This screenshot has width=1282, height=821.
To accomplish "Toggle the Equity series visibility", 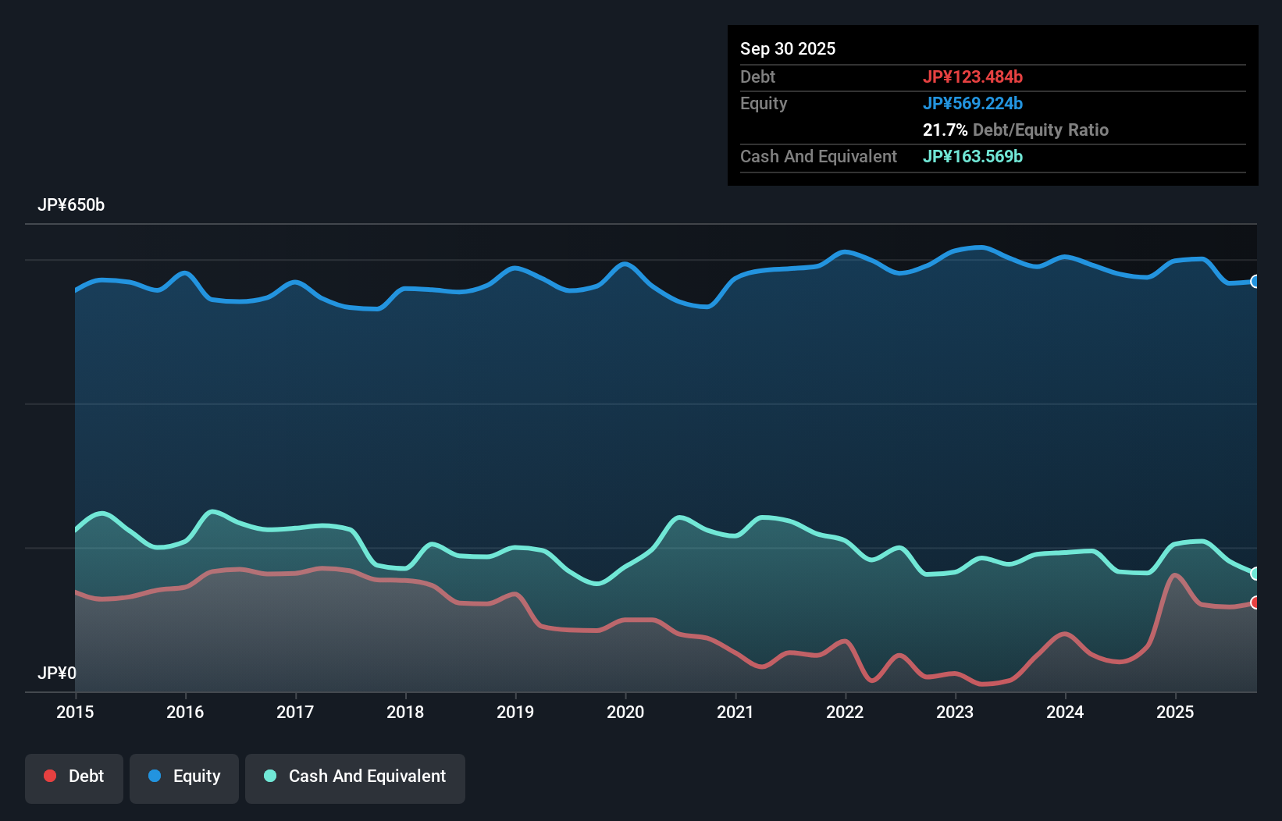I will coord(183,777).
